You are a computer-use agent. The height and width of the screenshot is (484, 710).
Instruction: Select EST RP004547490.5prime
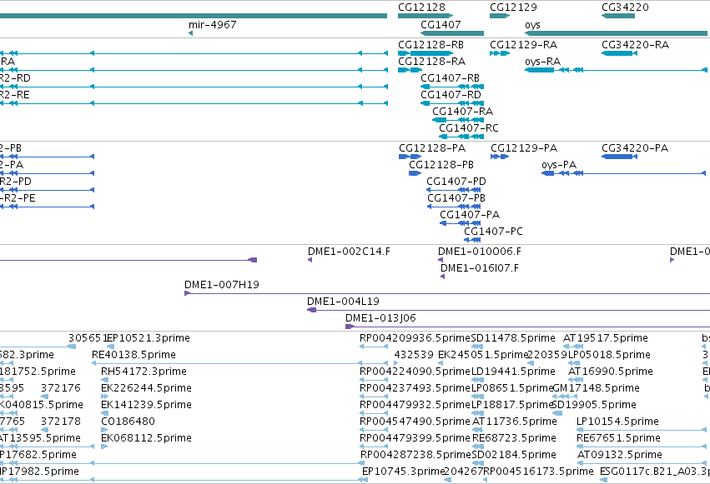(374, 430)
